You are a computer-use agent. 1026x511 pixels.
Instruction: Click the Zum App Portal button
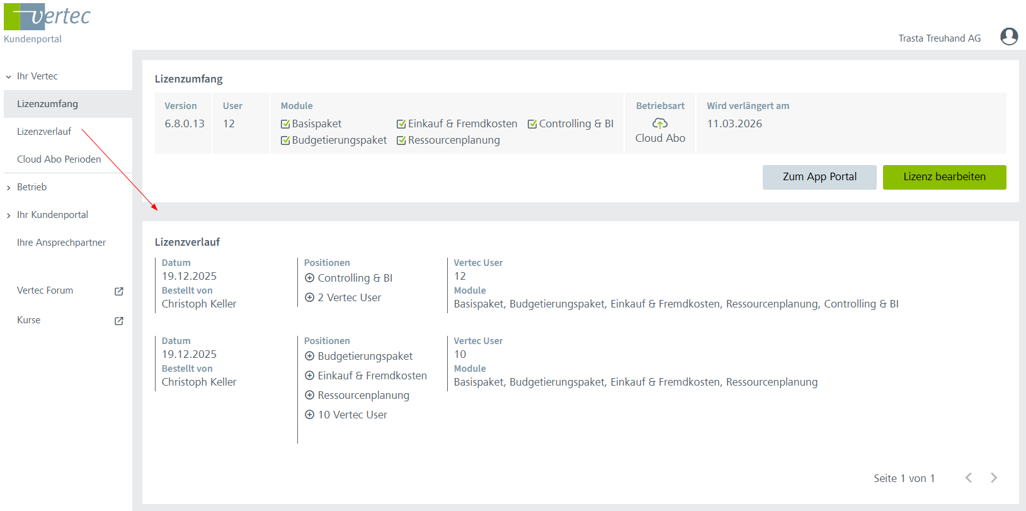pos(819,177)
